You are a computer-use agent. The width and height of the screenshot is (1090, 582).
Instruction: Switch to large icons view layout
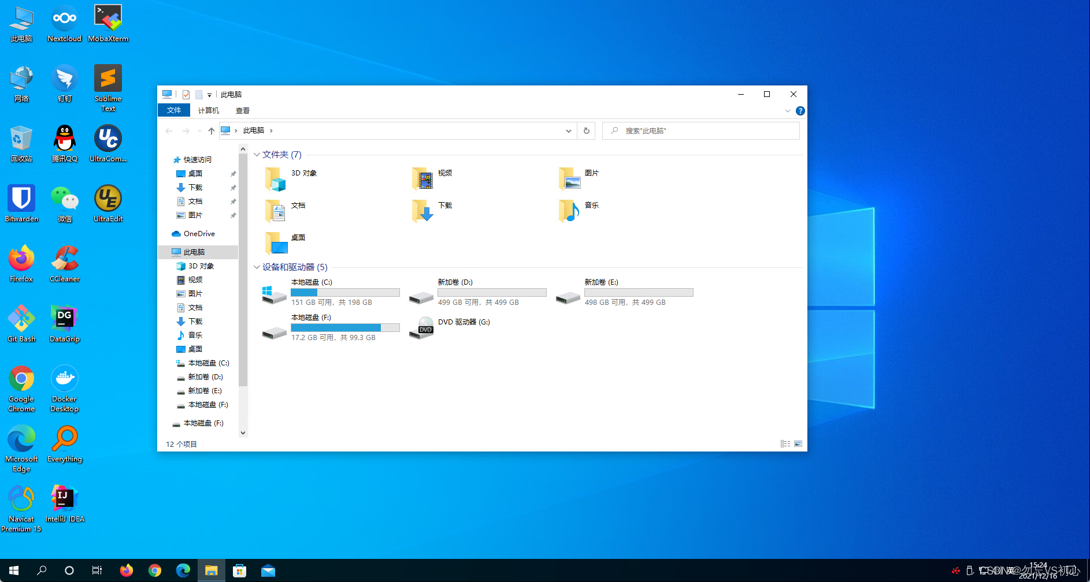(798, 444)
